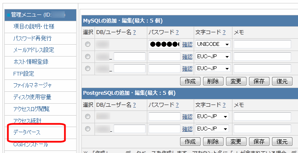Focus the password field in the third MySQL row
Screen dimensions: 298x153
165,68
